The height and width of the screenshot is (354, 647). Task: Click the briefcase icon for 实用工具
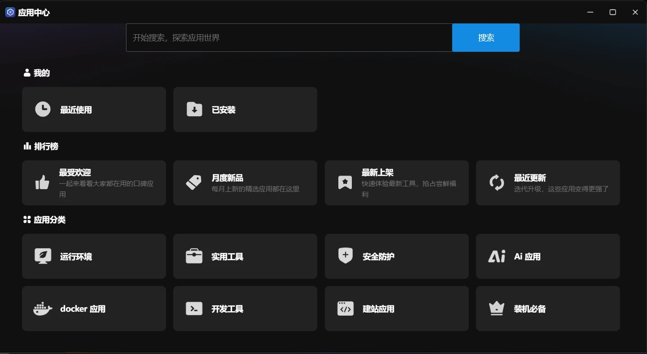click(194, 256)
